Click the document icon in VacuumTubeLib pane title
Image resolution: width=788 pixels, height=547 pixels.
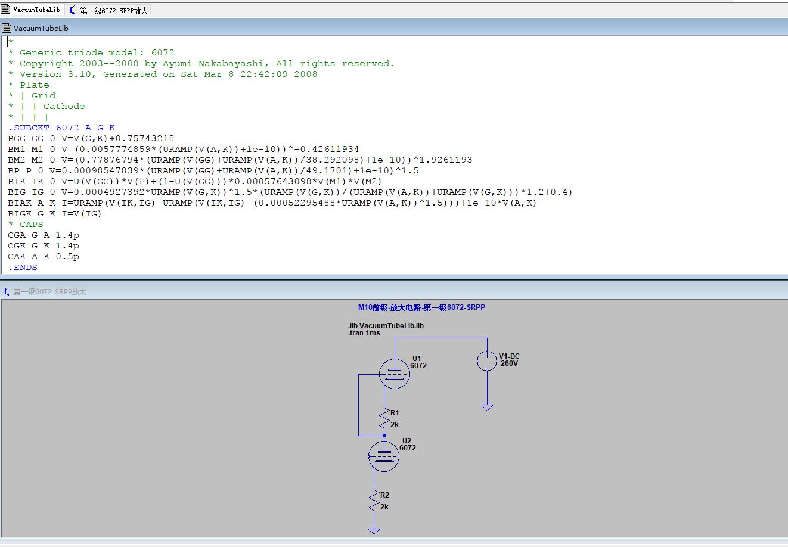7,28
